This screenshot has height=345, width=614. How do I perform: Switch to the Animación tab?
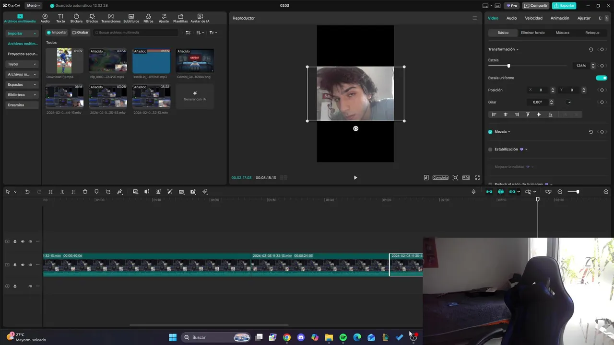tap(560, 18)
